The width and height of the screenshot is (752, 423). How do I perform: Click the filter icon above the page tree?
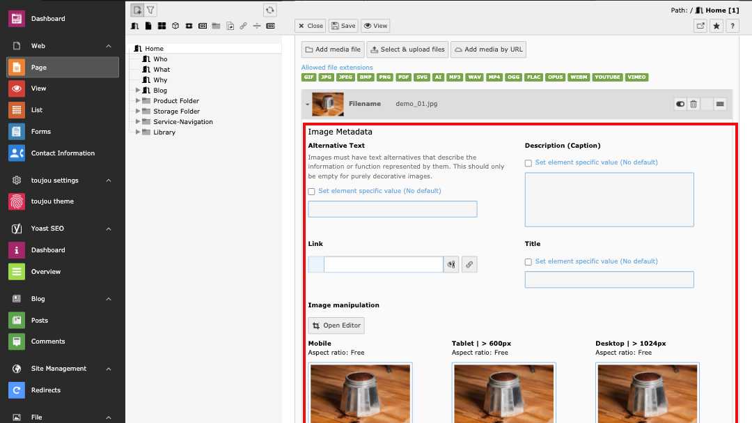pos(150,10)
